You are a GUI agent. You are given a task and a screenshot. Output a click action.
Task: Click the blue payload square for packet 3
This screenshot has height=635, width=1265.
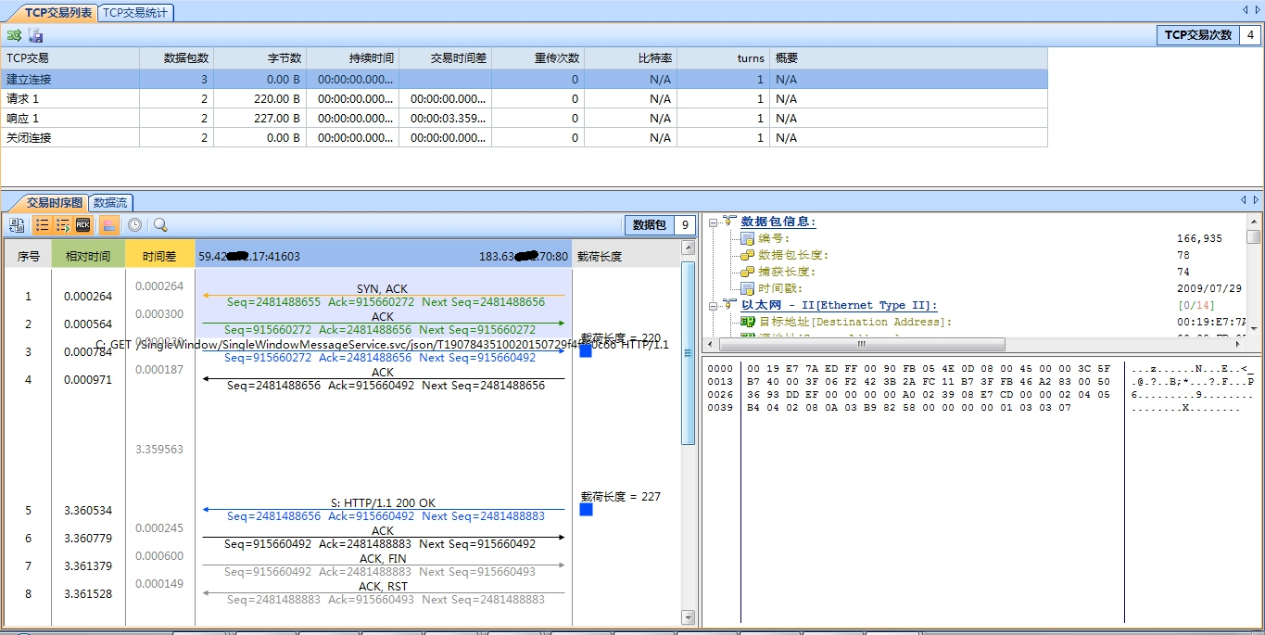click(586, 351)
